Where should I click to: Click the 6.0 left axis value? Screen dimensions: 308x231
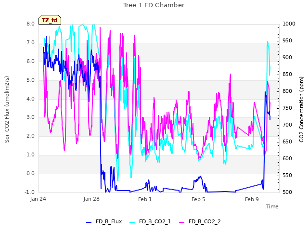tap(31, 61)
